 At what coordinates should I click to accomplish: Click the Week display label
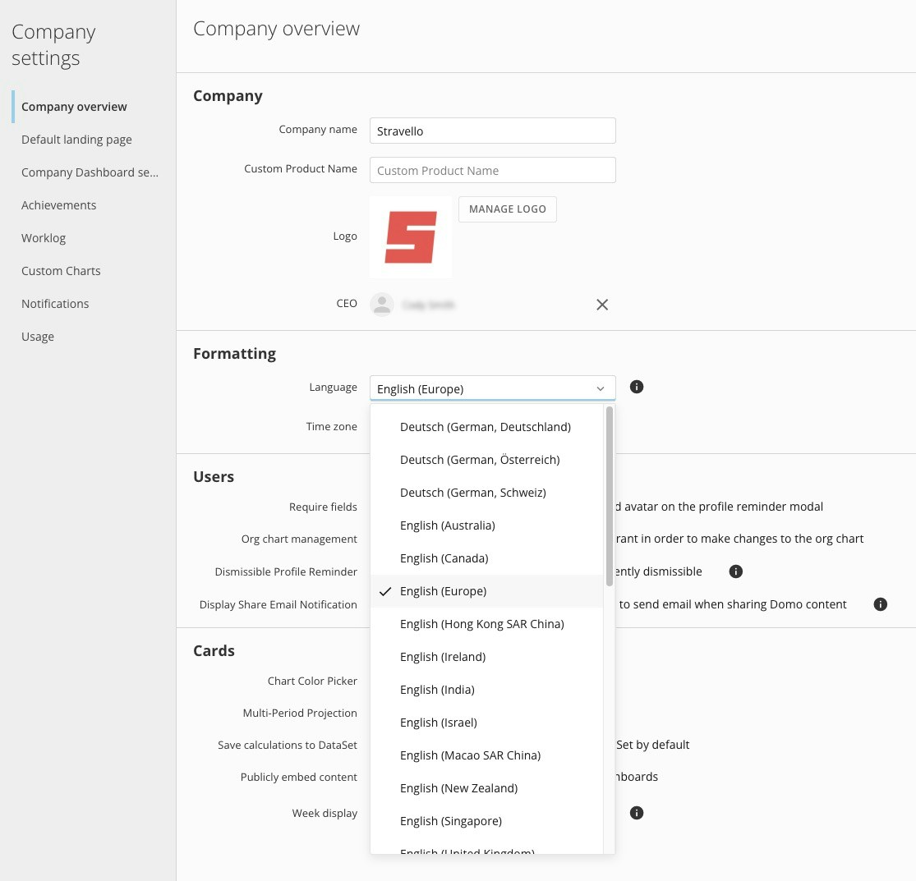pos(325,814)
